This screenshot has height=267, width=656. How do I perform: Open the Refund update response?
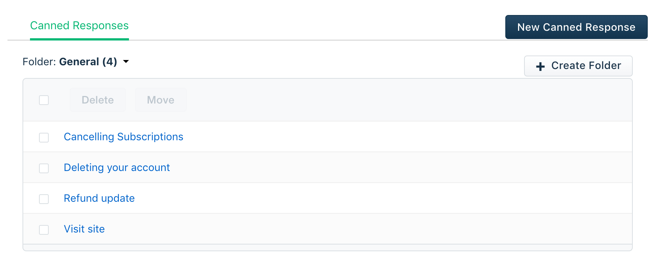99,198
